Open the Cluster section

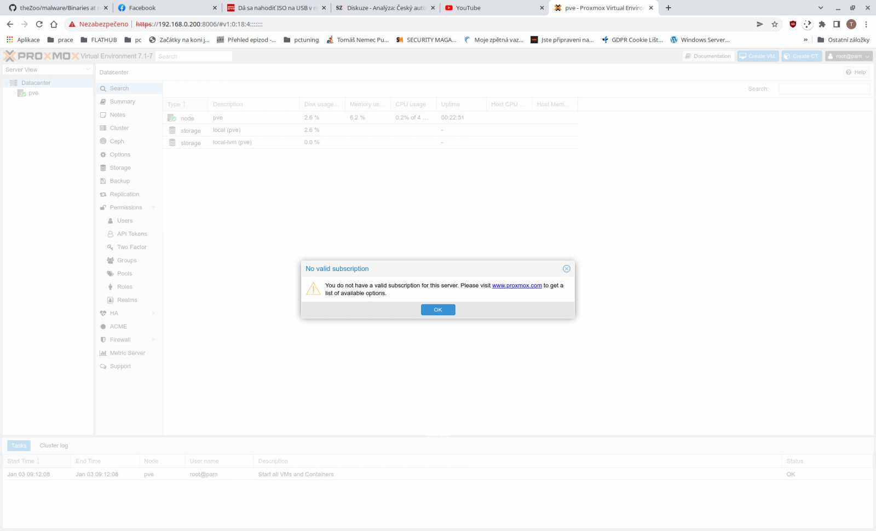tap(129, 128)
